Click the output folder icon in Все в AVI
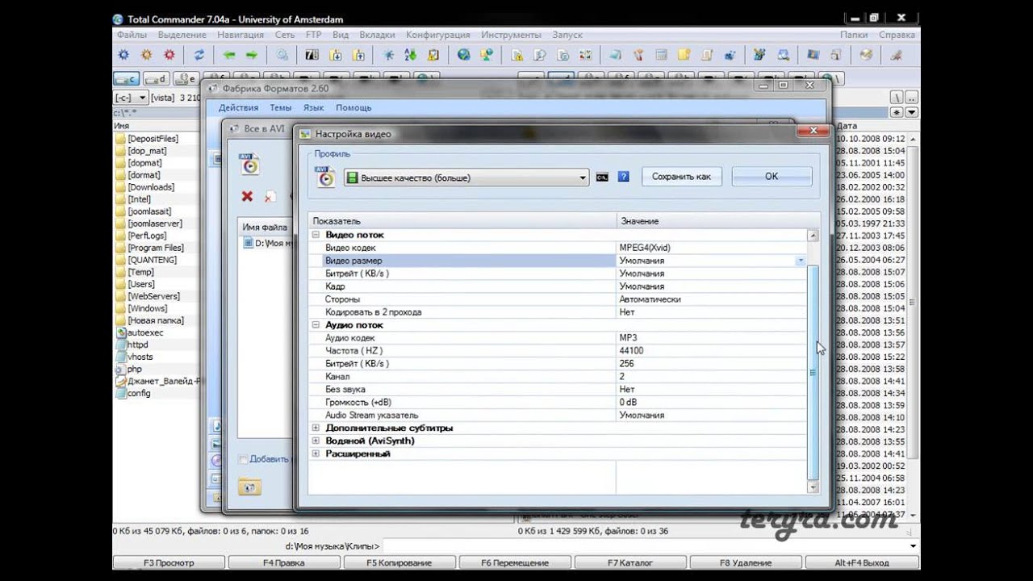1033x581 pixels. pyautogui.click(x=249, y=487)
